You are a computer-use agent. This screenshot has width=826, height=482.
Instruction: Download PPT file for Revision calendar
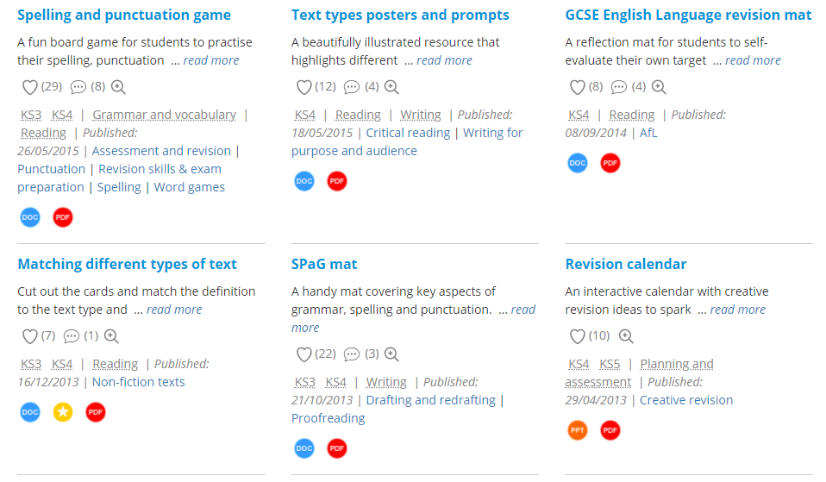click(x=578, y=430)
